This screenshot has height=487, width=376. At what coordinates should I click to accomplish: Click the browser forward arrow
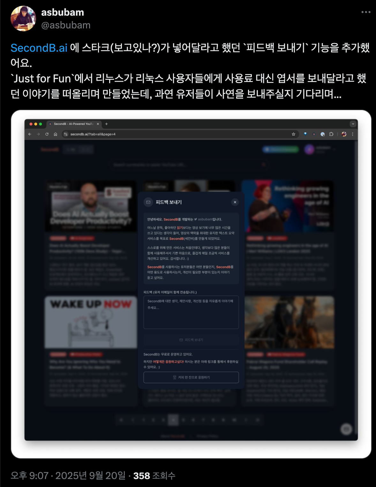coord(38,134)
